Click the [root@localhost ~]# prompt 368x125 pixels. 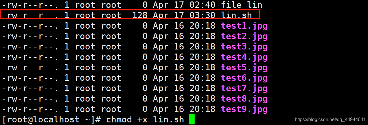[x=52, y=120]
